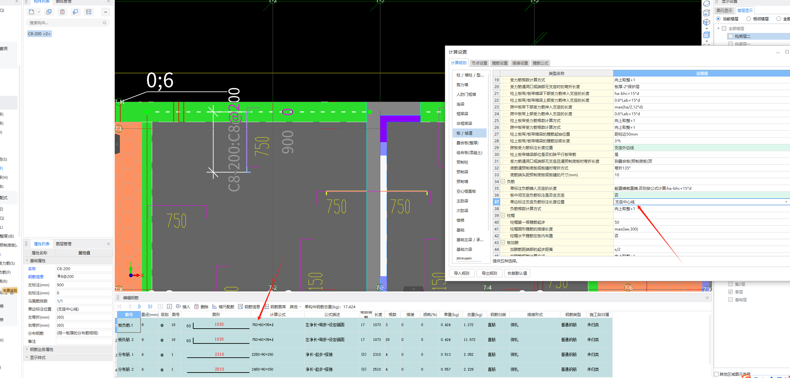The image size is (790, 378).
Task: Click the copy component icon
Action: coord(49,12)
